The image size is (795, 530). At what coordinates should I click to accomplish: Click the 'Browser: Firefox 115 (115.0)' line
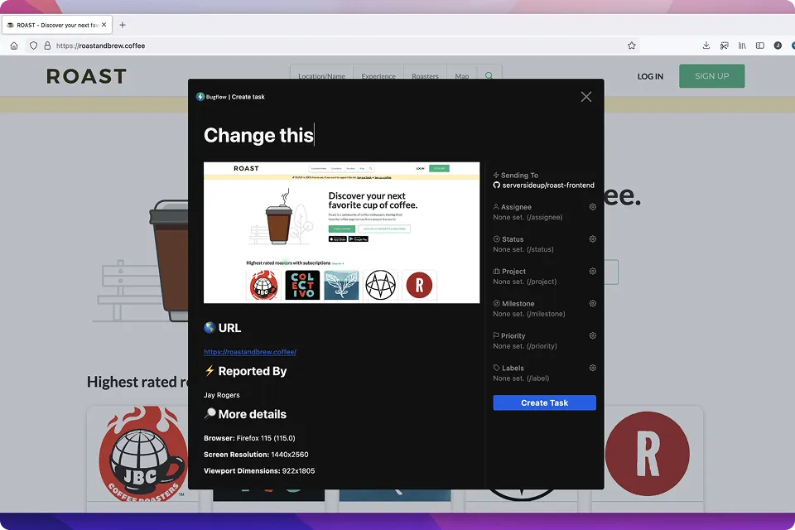(249, 438)
